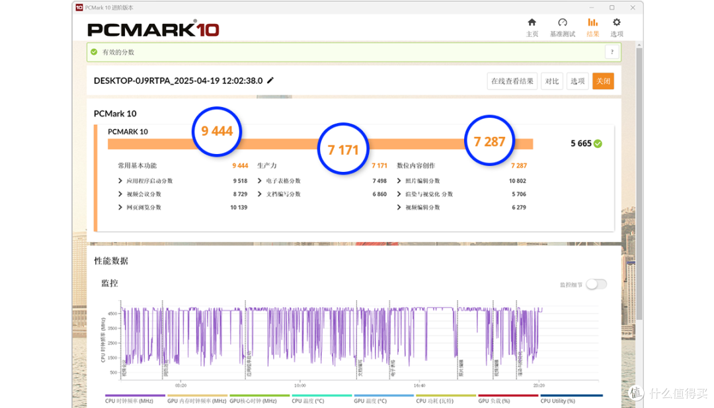Click the score value 7 498
Image resolution: width=714 pixels, height=408 pixels.
point(379,181)
